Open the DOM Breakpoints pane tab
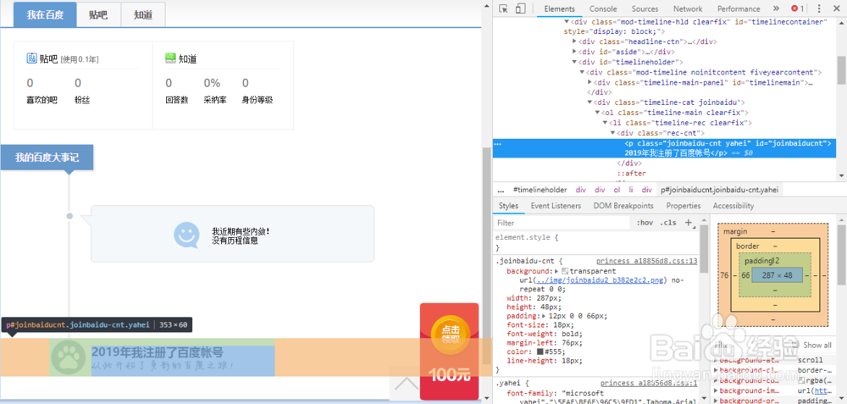Screen dimensions: 847x404 [623, 206]
